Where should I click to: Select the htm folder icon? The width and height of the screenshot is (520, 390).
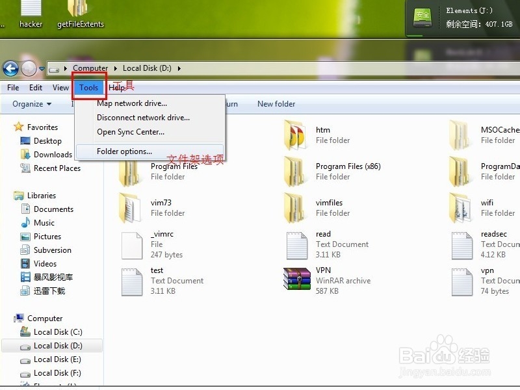click(294, 135)
